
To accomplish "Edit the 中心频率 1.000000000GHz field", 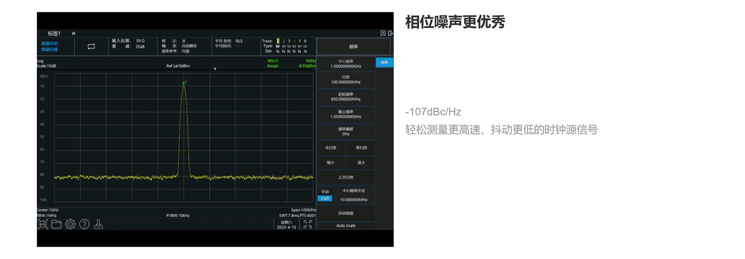I will 346,64.
